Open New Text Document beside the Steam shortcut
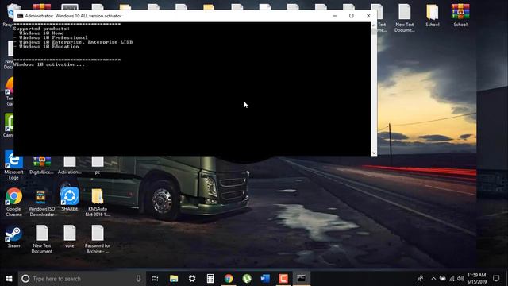 pos(41,239)
